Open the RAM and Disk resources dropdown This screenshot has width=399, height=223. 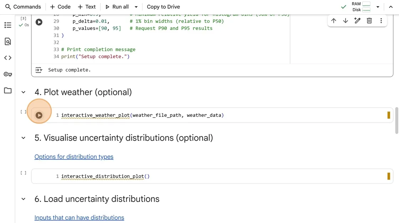(x=378, y=7)
